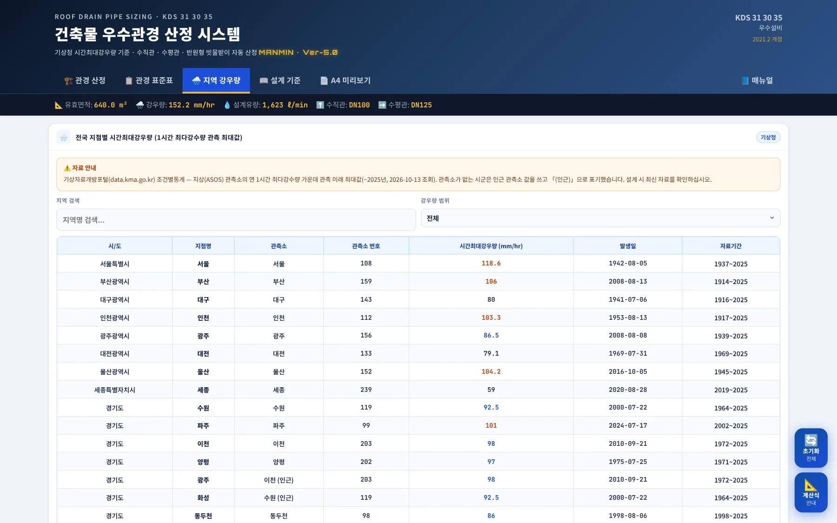Click the 기상청 badge
This screenshot has height=523, width=837.
tap(768, 137)
